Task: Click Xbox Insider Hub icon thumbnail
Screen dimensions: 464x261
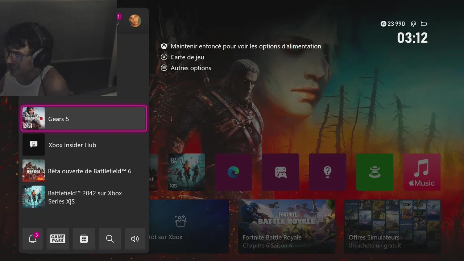Action: [x=34, y=145]
